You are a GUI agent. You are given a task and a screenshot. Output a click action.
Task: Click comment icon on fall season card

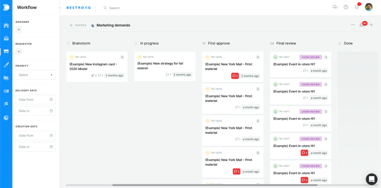pyautogui.click(x=167, y=75)
